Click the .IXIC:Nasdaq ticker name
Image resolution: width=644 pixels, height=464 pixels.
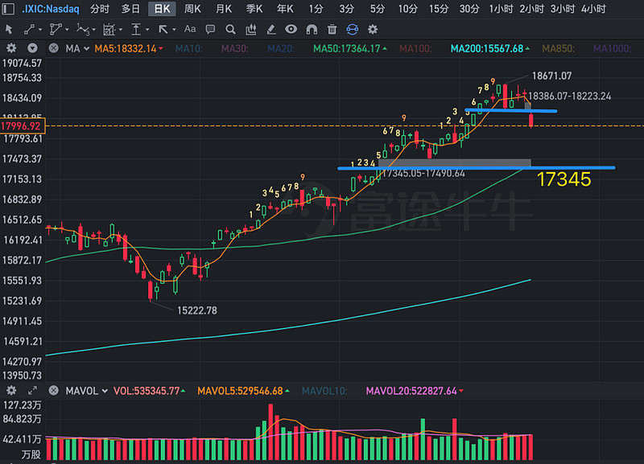point(51,9)
